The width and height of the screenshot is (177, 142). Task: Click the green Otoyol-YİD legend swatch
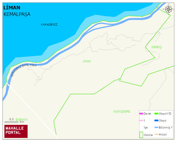coord(156,114)
